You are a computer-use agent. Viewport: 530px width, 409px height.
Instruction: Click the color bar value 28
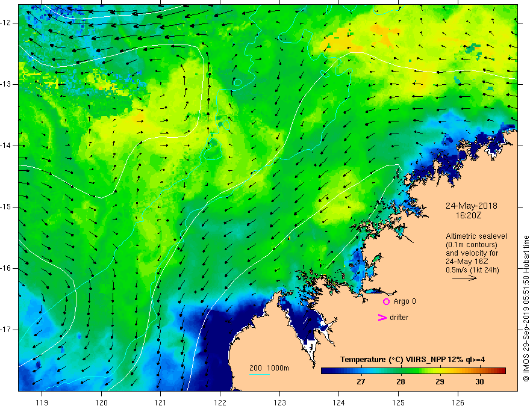401,382
